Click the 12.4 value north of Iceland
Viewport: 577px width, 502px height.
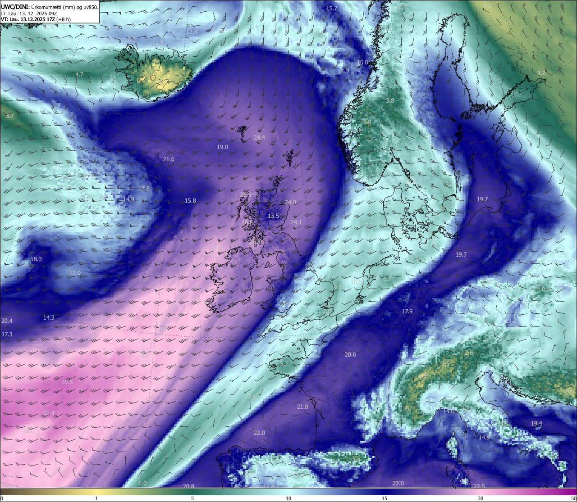point(192,32)
